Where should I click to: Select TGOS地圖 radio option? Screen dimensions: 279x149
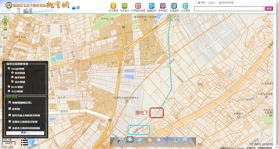[x=9, y=91]
